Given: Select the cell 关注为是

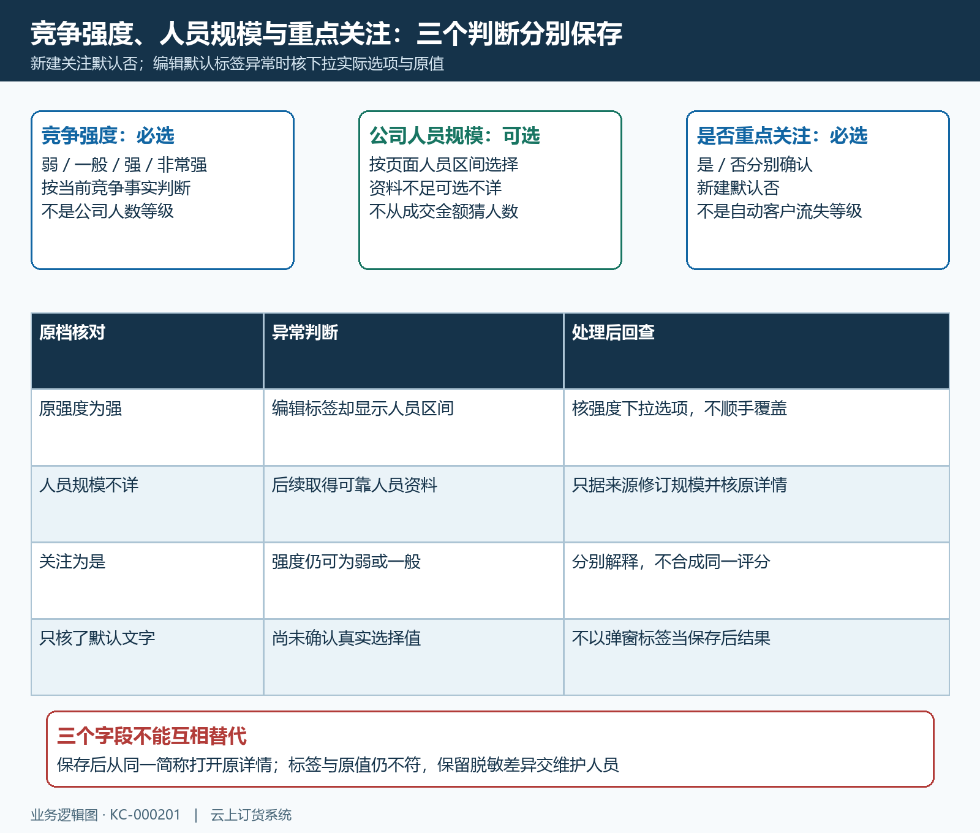Looking at the screenshot, I should (x=148, y=581).
